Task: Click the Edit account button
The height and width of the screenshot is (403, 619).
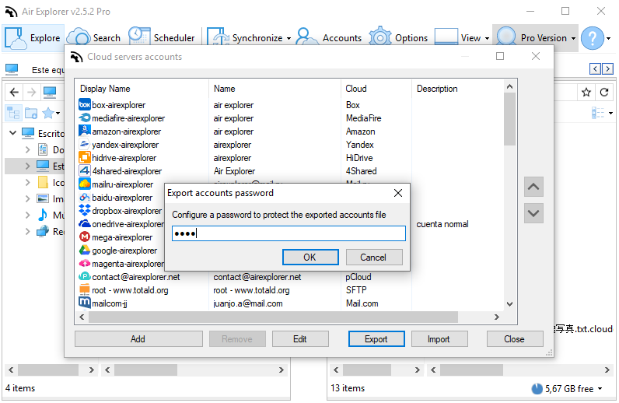Action: tap(300, 339)
